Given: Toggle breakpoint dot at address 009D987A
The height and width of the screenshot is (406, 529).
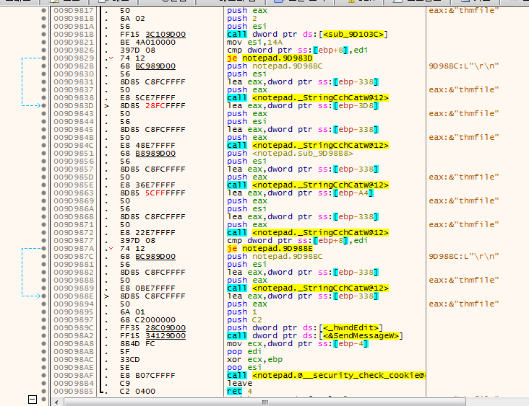Looking at the screenshot, I should [x=43, y=249].
